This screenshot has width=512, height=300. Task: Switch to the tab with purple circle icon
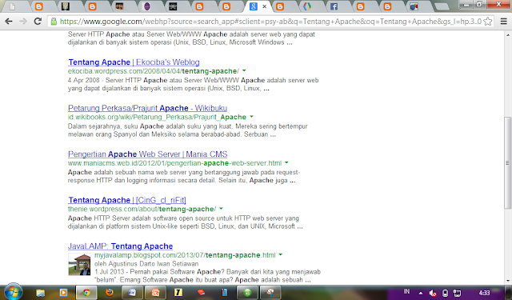click(147, 6)
